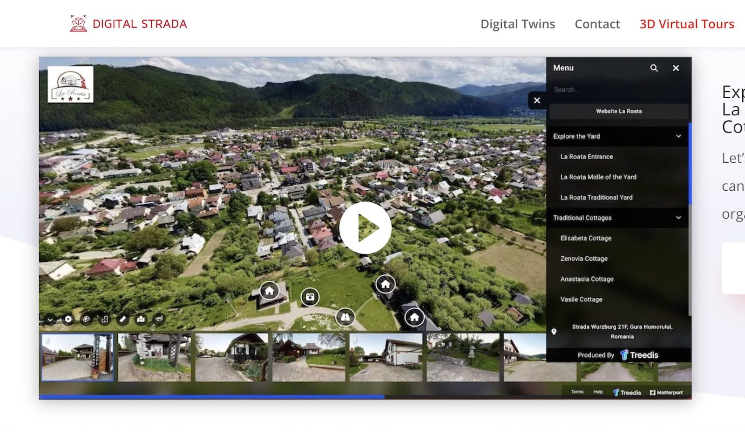745x434 pixels.
Task: Open the 3D Virtual Tours nav item
Action: coord(687,24)
